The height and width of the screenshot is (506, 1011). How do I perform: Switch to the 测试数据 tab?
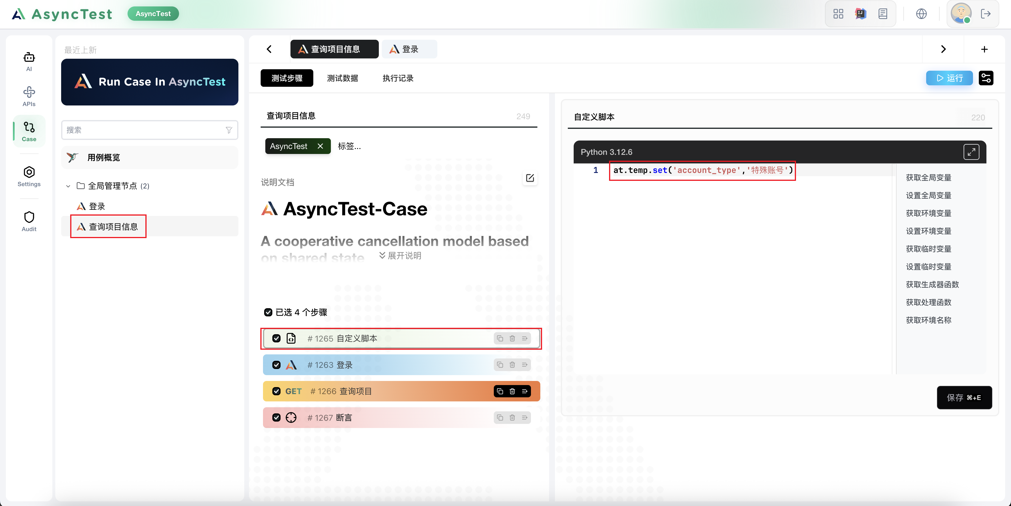click(x=342, y=78)
